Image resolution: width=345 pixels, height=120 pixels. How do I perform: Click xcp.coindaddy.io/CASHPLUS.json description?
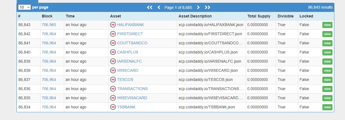(x=208, y=52)
